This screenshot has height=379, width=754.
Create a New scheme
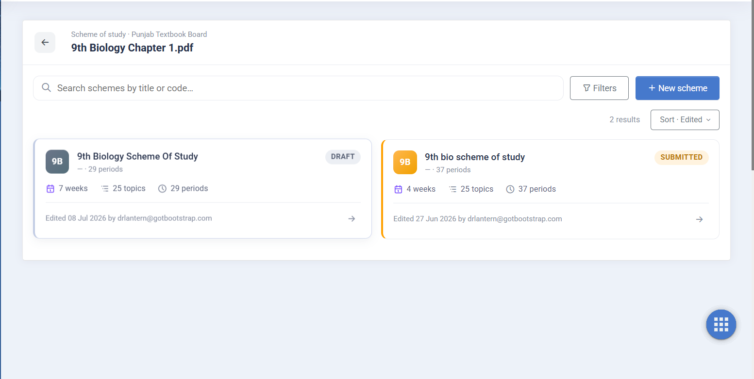click(677, 88)
